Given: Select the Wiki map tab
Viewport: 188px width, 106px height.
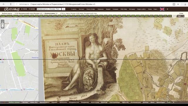Looking at the screenshot, I should click(21, 16).
